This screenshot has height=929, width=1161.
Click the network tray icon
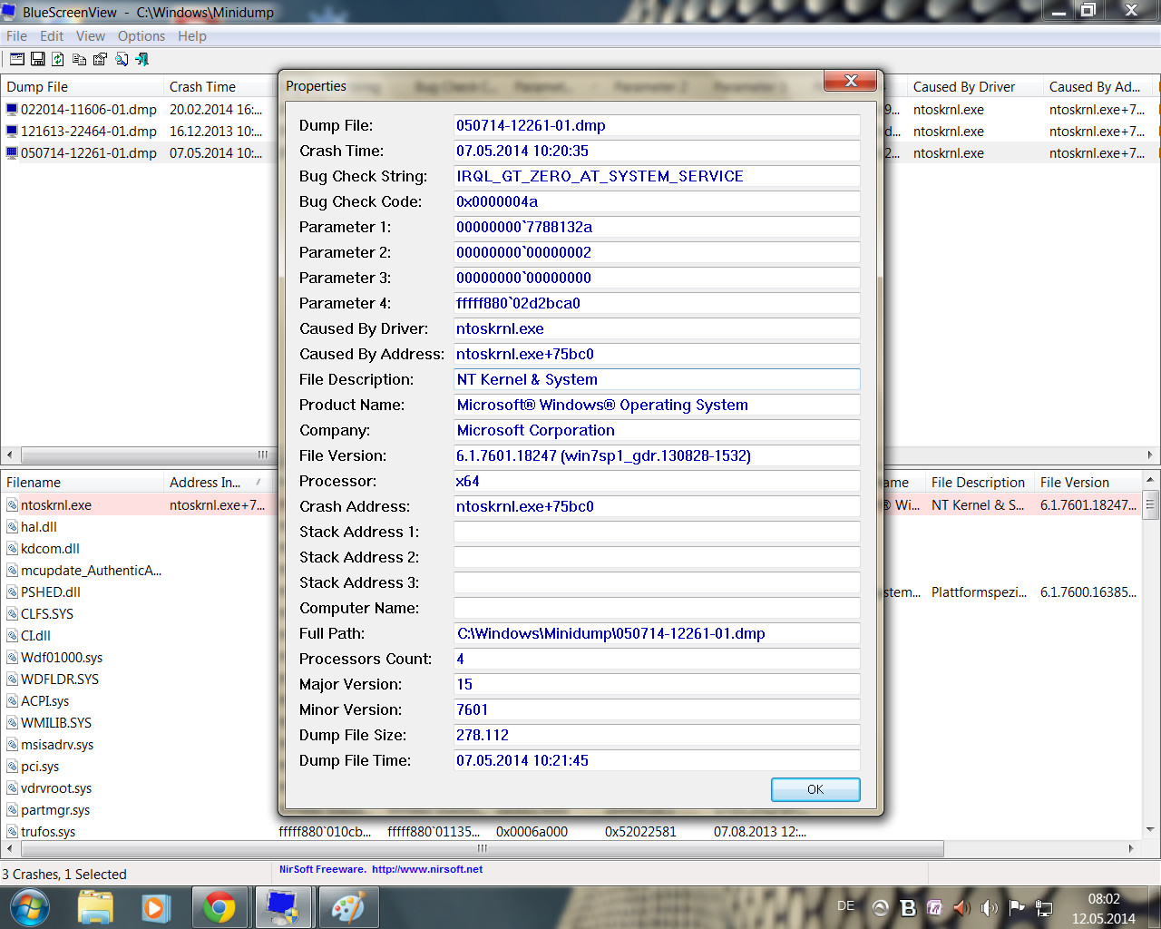click(1043, 907)
